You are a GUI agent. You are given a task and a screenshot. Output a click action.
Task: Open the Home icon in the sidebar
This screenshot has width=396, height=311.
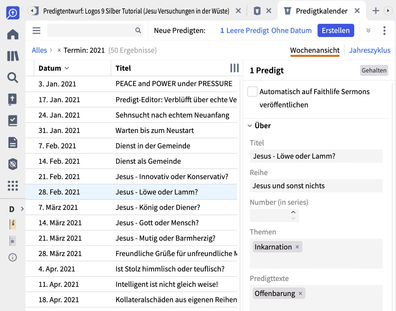13,35
